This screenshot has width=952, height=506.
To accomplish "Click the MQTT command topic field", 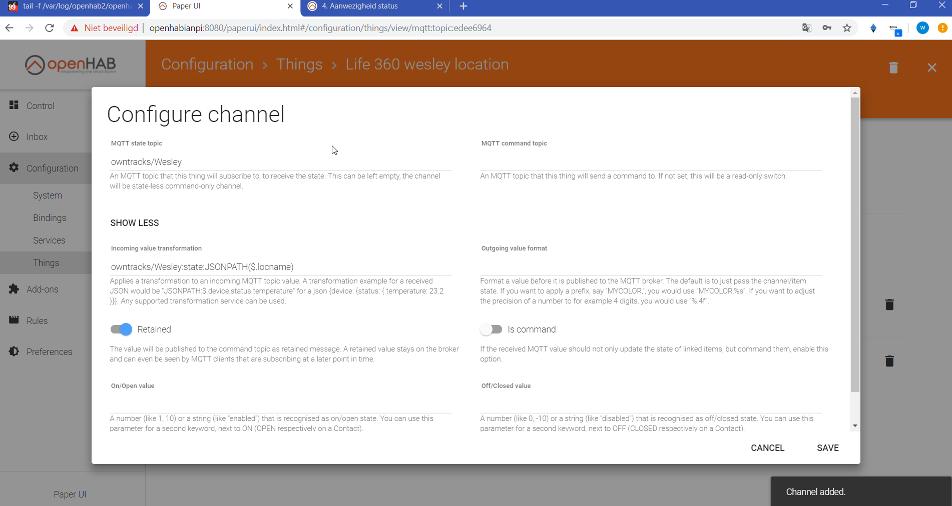I will pos(651,162).
